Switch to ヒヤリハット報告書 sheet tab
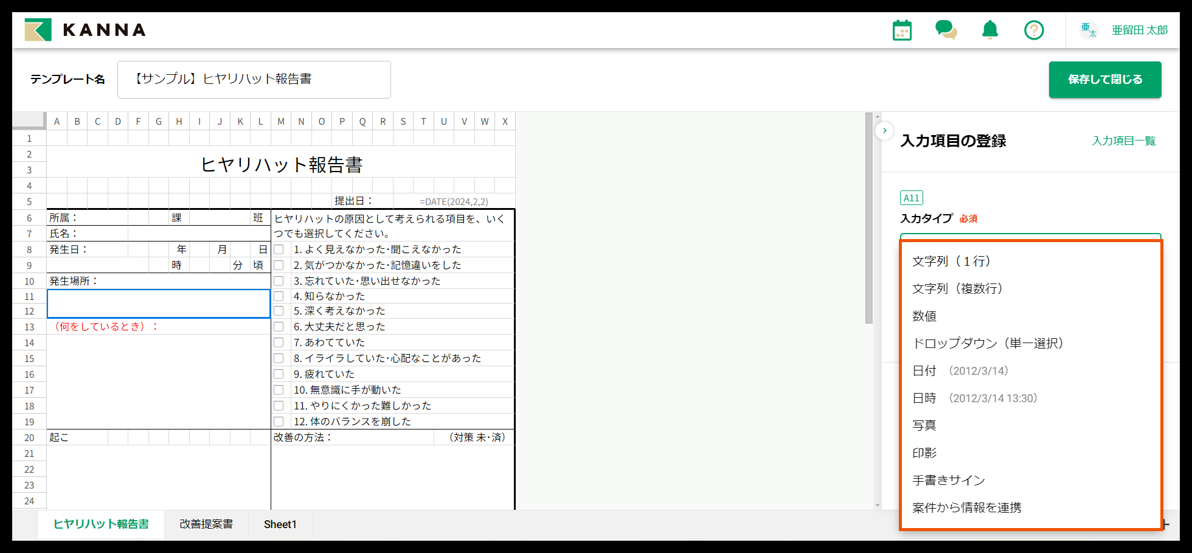 coord(101,524)
